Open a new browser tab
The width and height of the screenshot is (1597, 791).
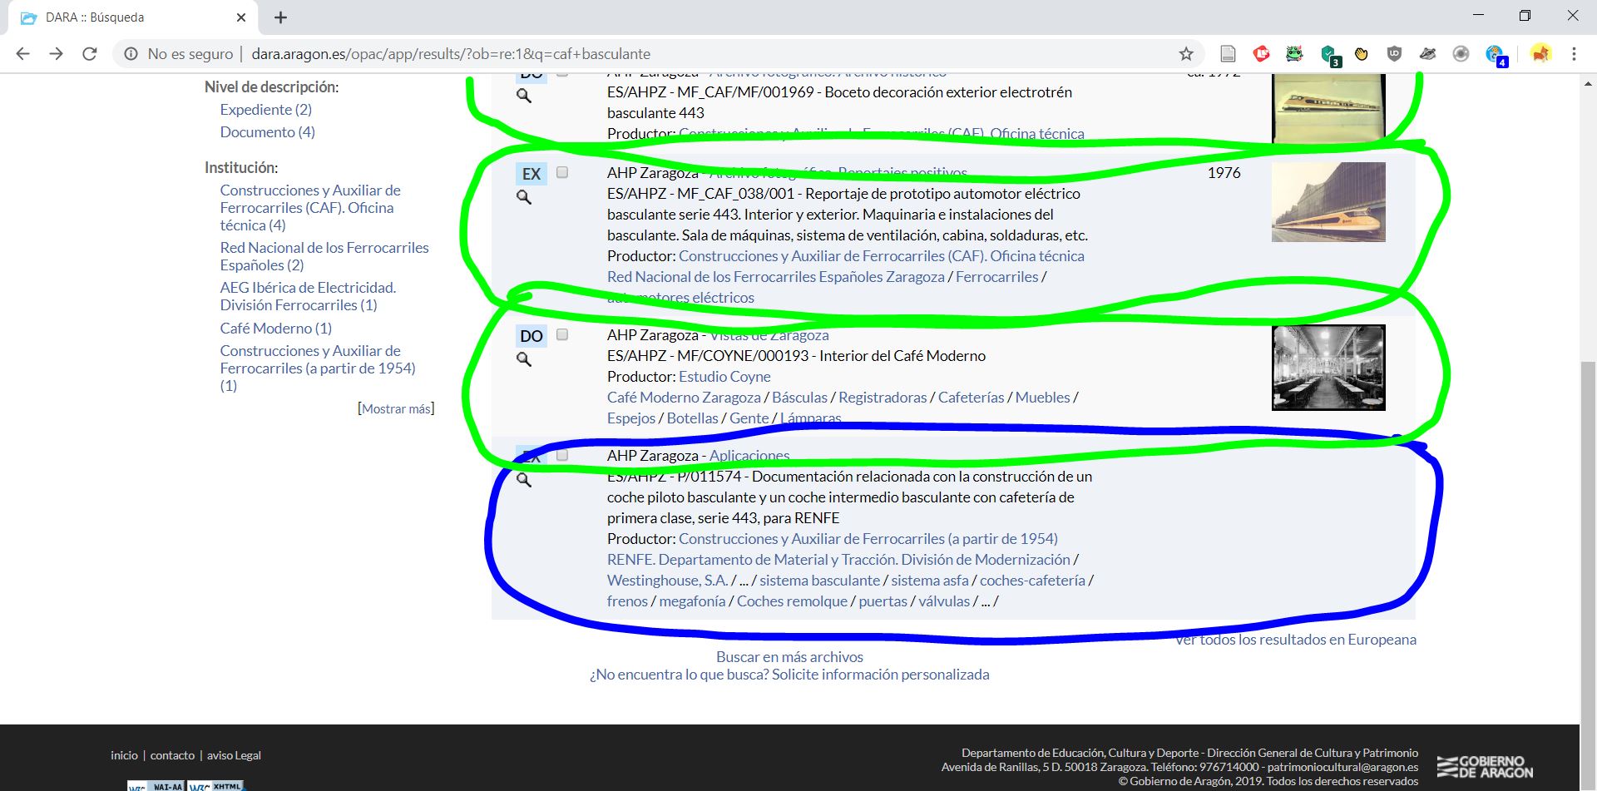280,17
